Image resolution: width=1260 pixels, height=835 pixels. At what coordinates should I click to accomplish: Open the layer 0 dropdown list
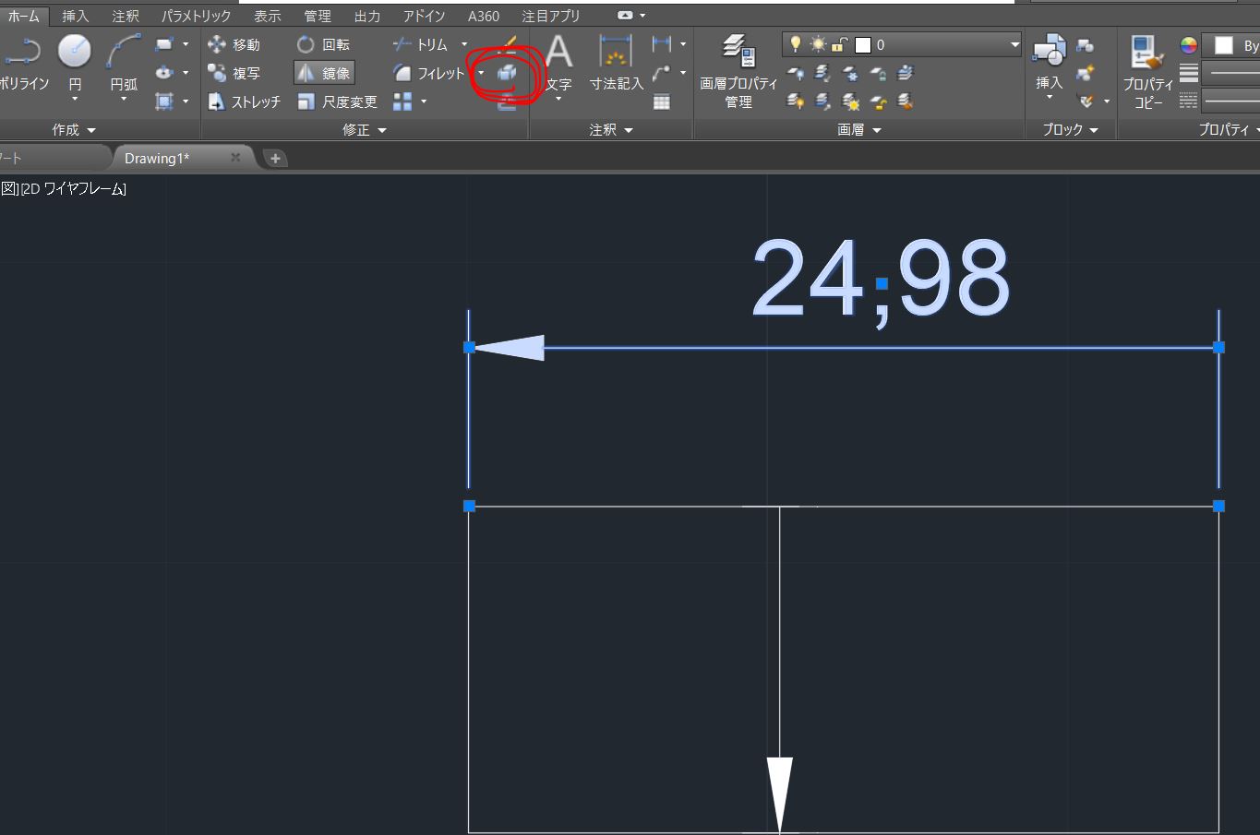click(1014, 44)
